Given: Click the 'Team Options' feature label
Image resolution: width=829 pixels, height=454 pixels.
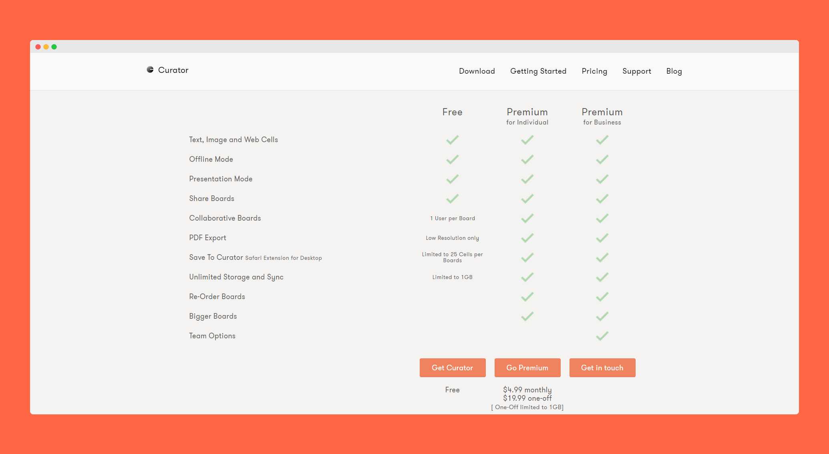Looking at the screenshot, I should coord(212,336).
